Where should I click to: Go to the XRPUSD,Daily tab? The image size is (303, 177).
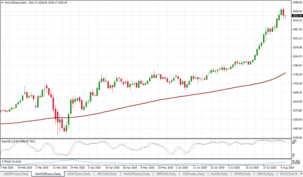click(x=166, y=174)
